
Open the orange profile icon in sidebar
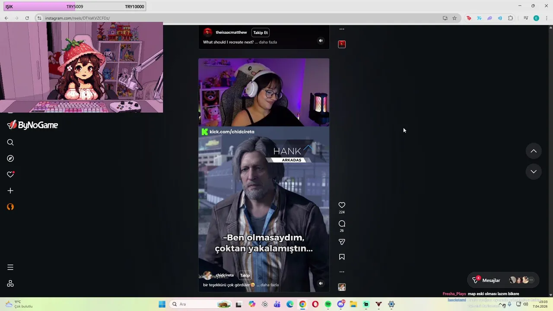(10, 207)
